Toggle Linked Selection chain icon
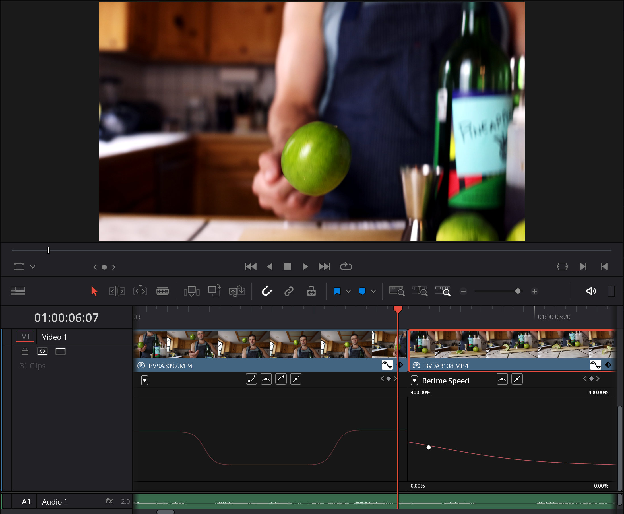 tap(289, 291)
